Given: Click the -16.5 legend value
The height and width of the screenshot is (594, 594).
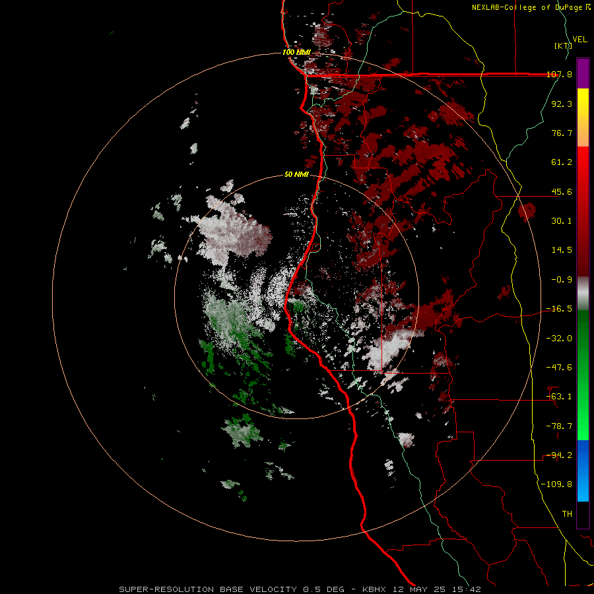Looking at the screenshot, I should coord(559,309).
